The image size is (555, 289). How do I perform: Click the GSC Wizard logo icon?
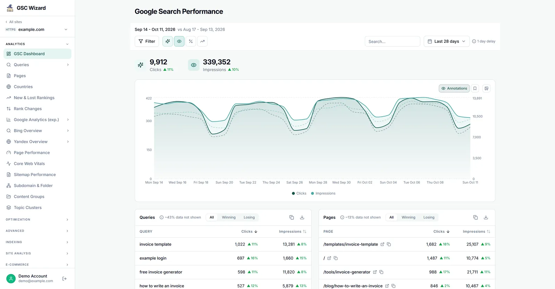[10, 8]
